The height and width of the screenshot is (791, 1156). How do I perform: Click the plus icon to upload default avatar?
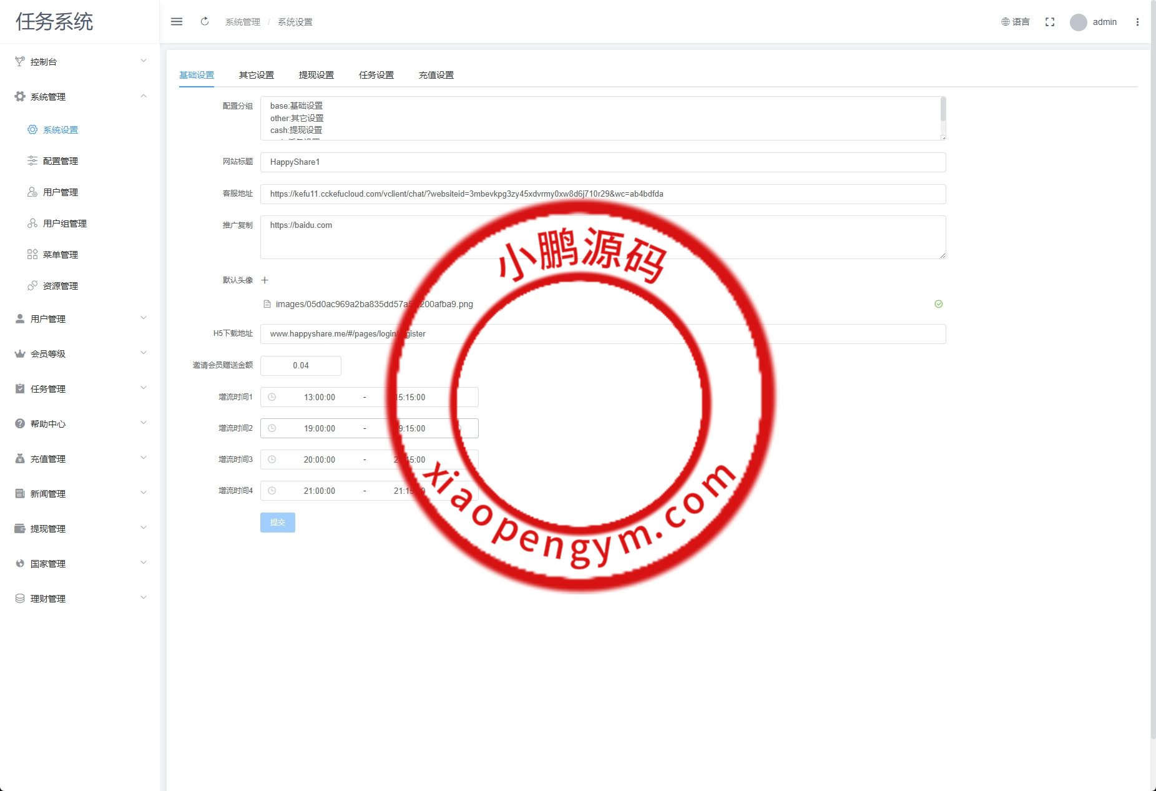coord(265,280)
